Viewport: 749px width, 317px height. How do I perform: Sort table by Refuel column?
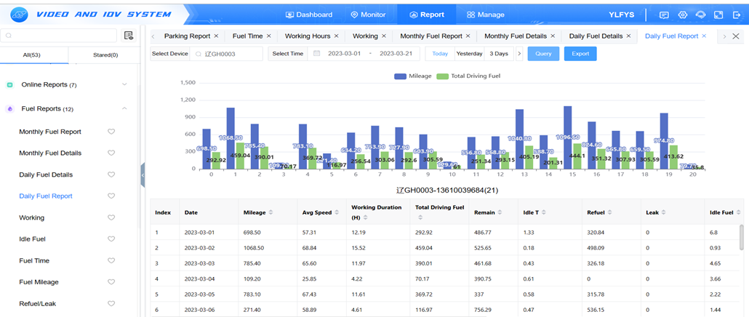[x=609, y=212]
